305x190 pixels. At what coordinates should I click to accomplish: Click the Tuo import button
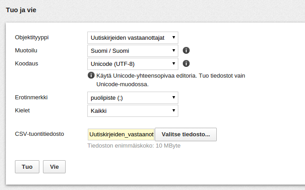coord(27,167)
